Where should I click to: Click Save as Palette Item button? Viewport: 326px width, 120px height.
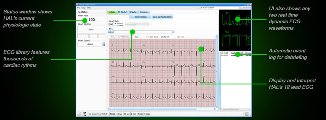162,17
